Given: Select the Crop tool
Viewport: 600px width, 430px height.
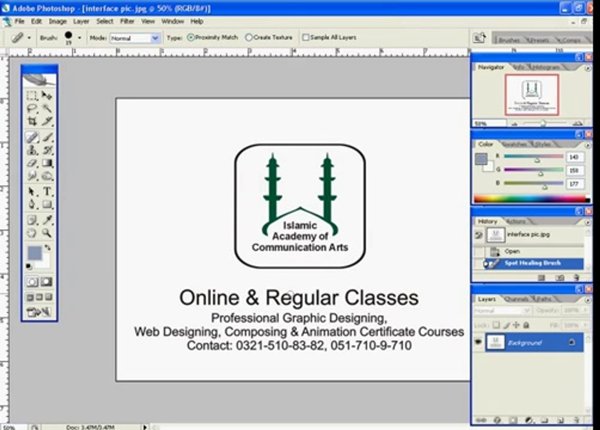Looking at the screenshot, I should 32,121.
